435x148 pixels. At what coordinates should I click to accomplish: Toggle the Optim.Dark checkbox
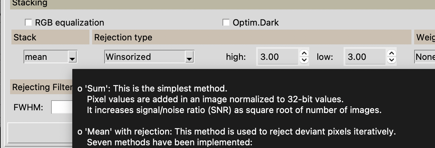226,23
